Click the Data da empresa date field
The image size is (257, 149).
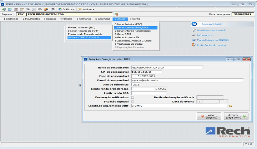tap(243, 14)
